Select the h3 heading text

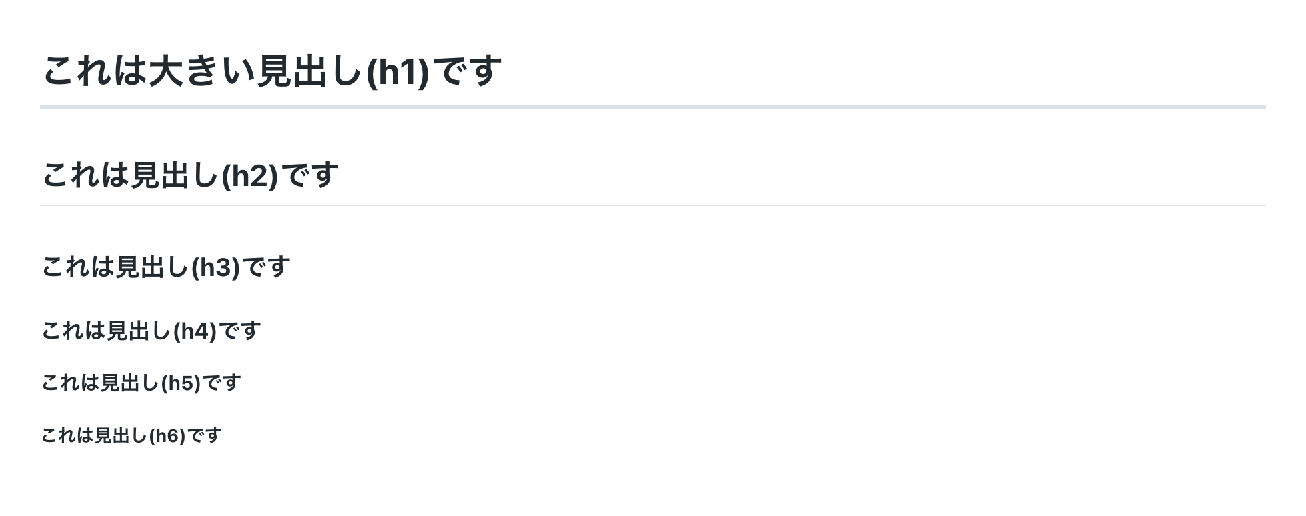click(x=165, y=267)
